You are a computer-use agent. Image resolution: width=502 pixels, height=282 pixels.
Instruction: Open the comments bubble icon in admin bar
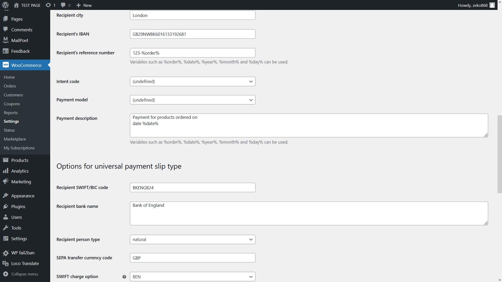click(x=63, y=5)
